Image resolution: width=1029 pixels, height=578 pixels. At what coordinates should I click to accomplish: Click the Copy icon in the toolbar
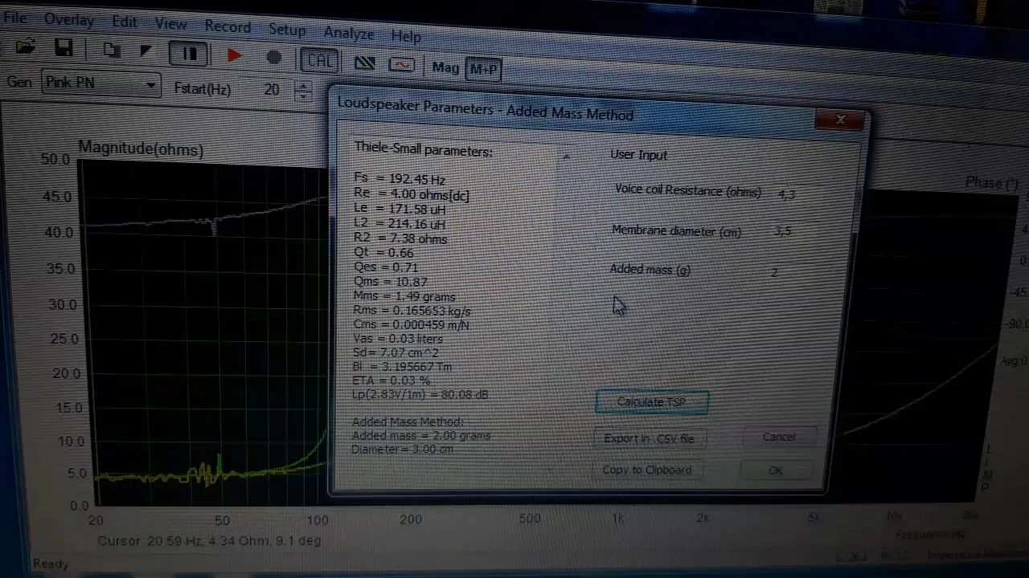pos(112,50)
